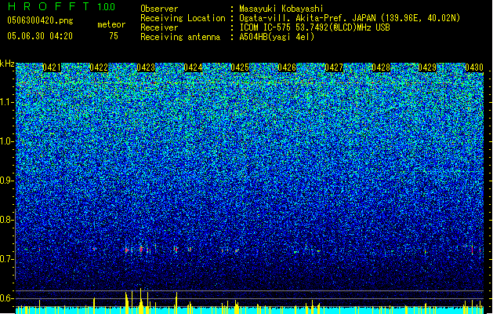Screen dimensions: 493x314
Task: Click the 0.7 kHz axis tick label
Action: [6, 259]
